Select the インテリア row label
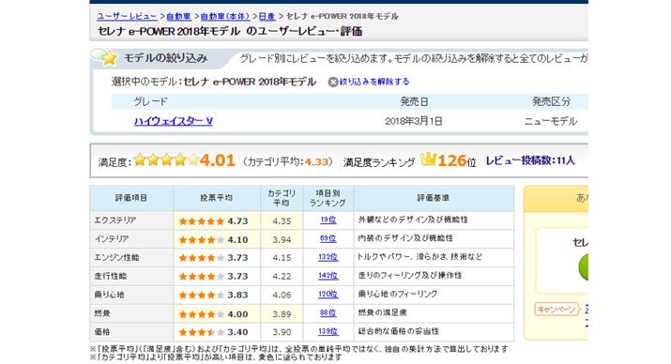 pos(112,238)
